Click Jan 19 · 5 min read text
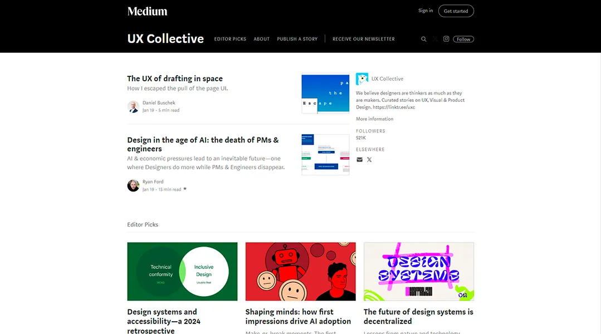The image size is (601, 334). (x=161, y=110)
